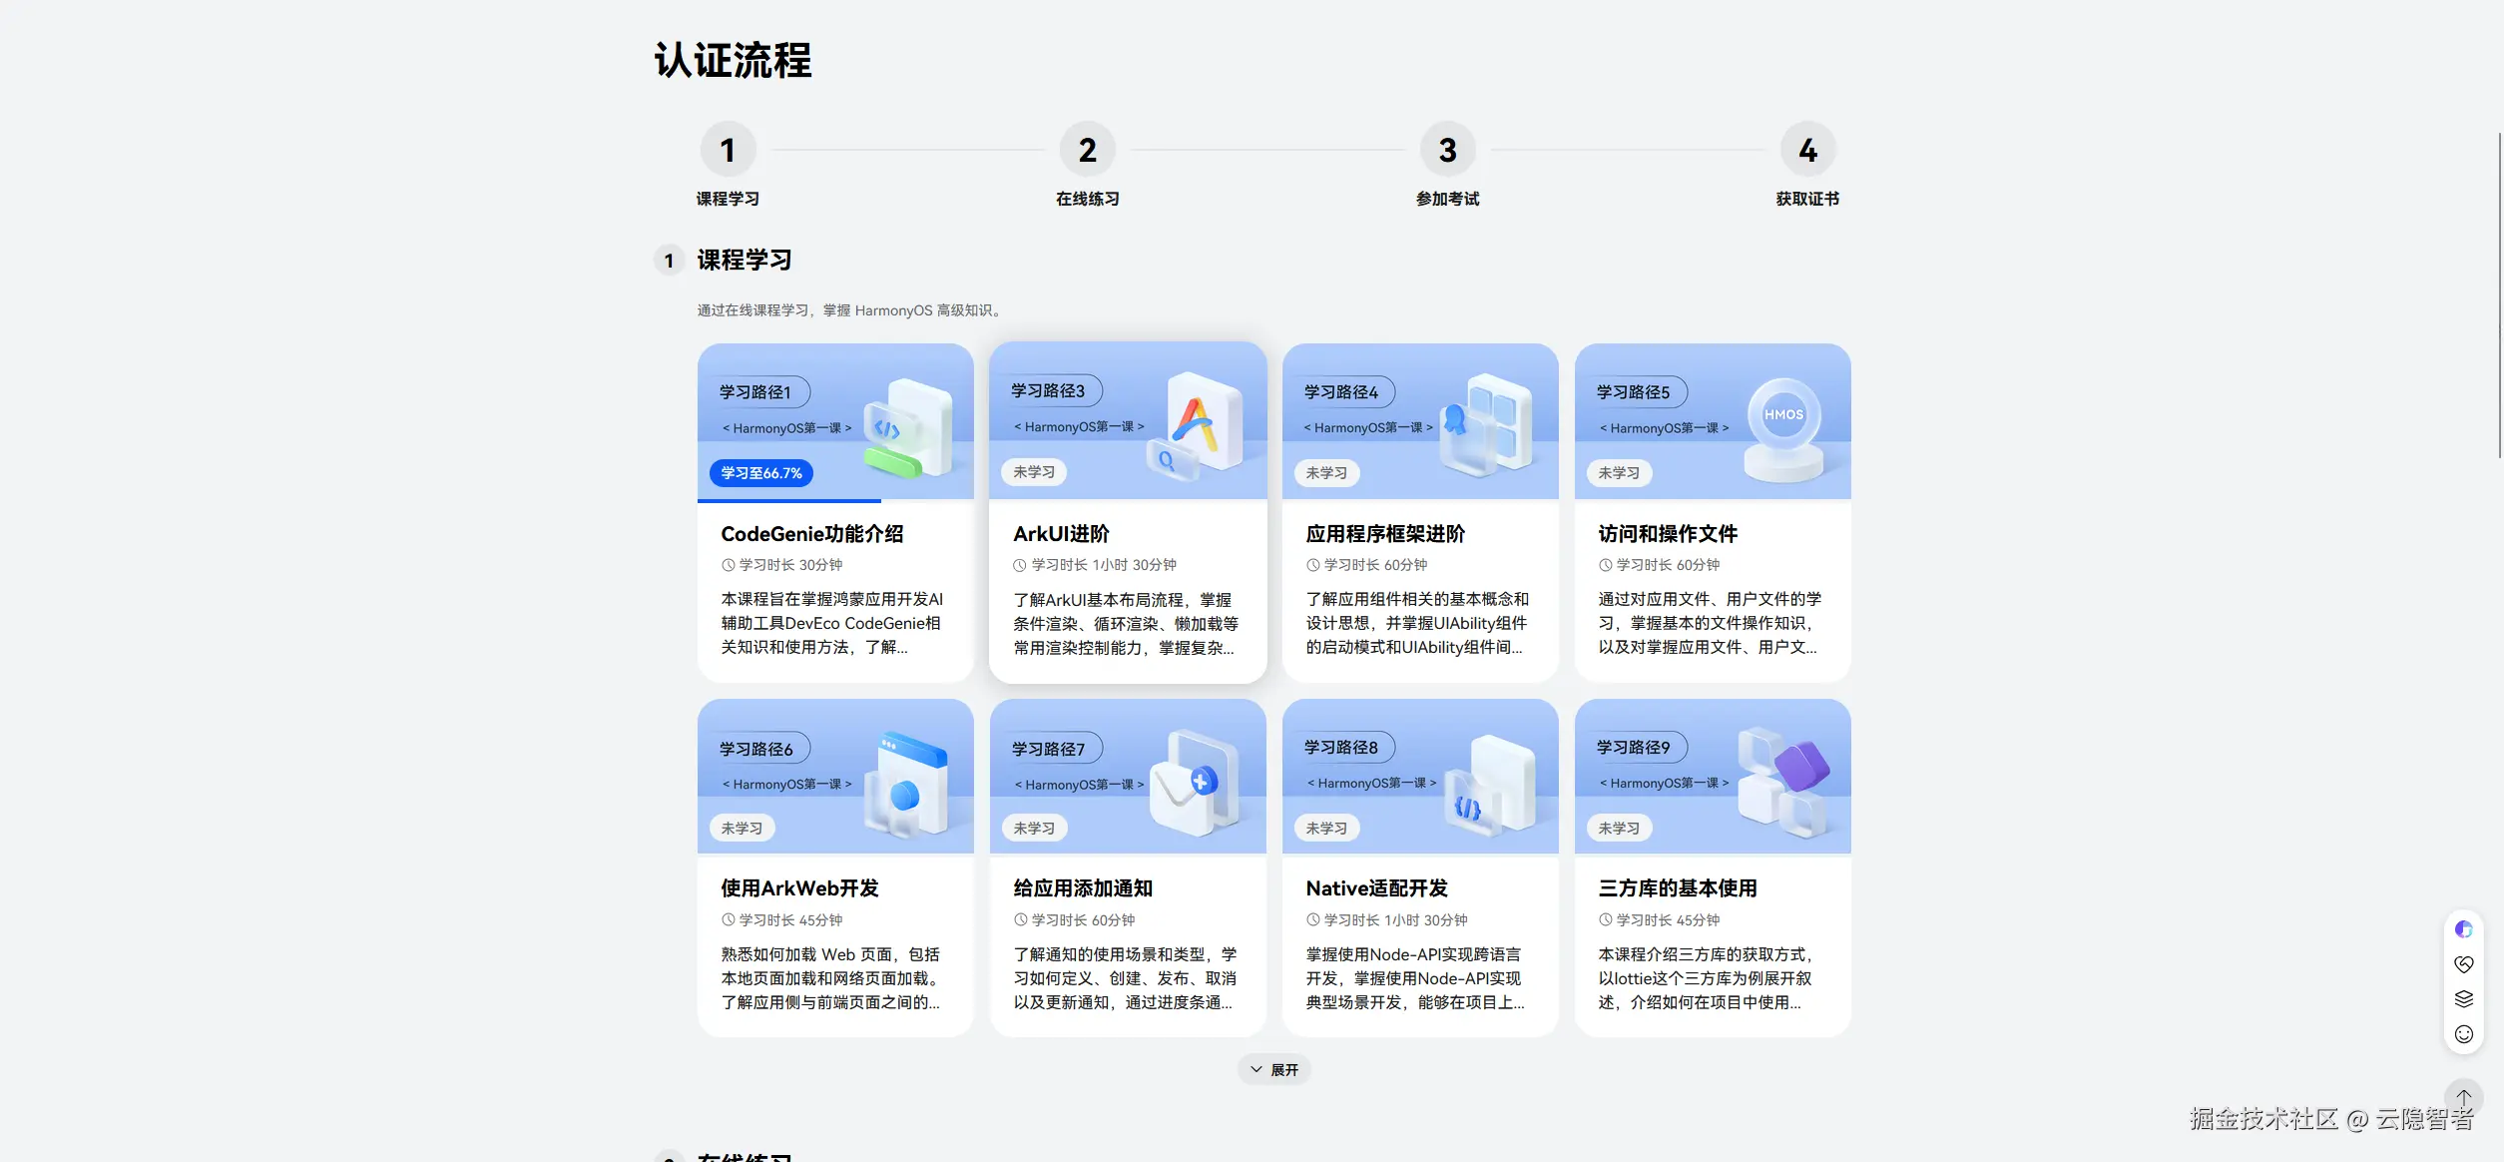Click the smiley face feedback icon

[x=2463, y=1034]
